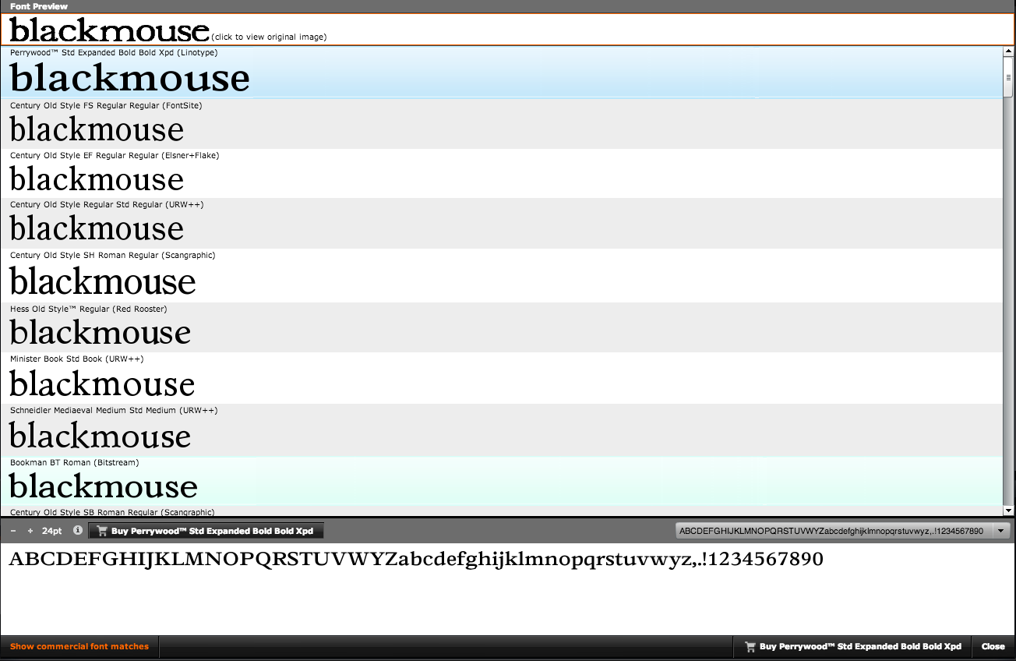Click the font info icon
The height and width of the screenshot is (661, 1016).
77,531
